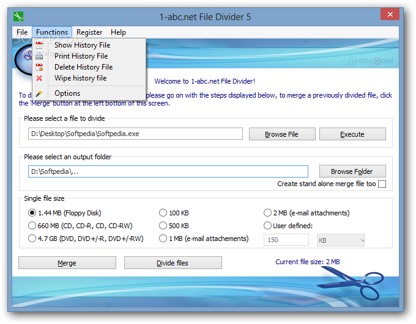This screenshot has height=324, width=416.
Task: Click the wand icon beside Options
Action: (x=39, y=93)
